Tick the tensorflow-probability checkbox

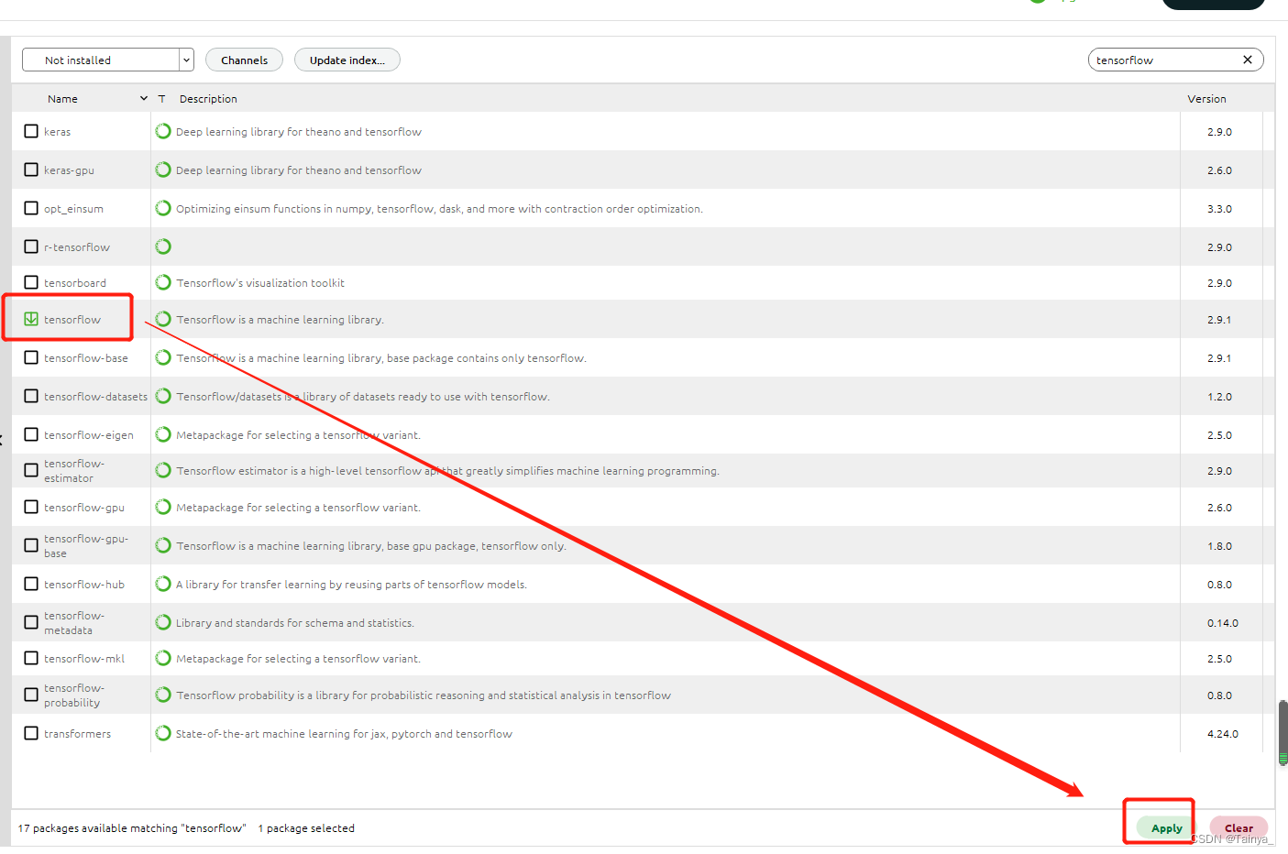coord(31,695)
